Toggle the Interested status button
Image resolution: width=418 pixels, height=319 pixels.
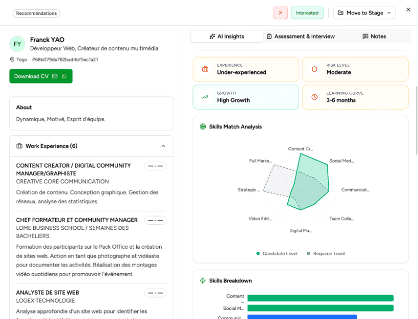307,12
